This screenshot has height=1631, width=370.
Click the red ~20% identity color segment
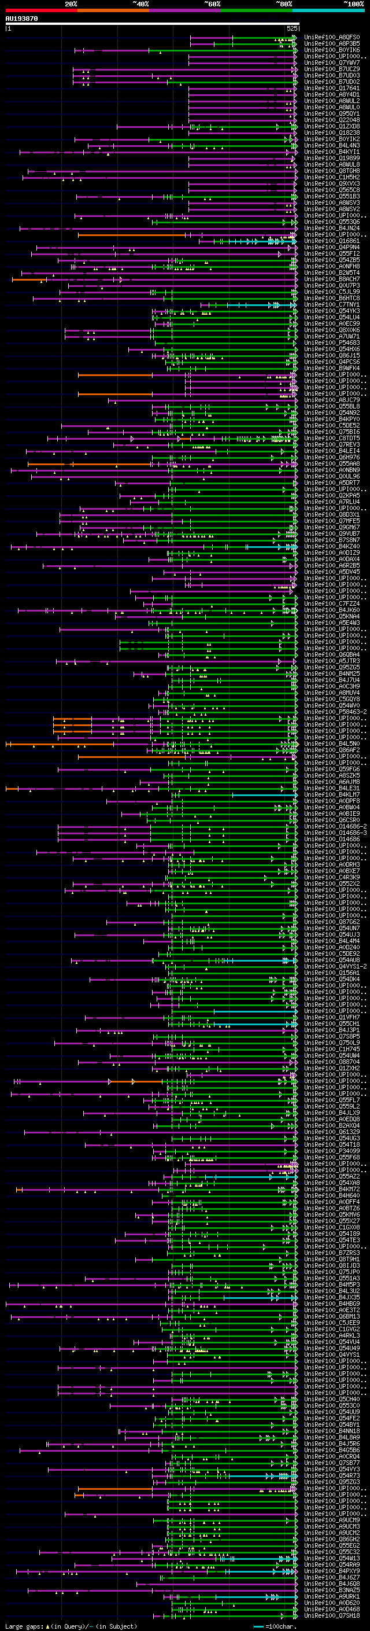[41, 10]
